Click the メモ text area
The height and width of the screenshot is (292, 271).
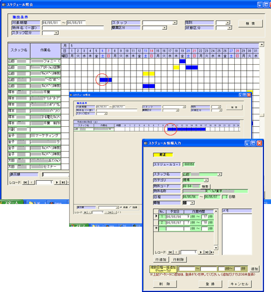237,234
